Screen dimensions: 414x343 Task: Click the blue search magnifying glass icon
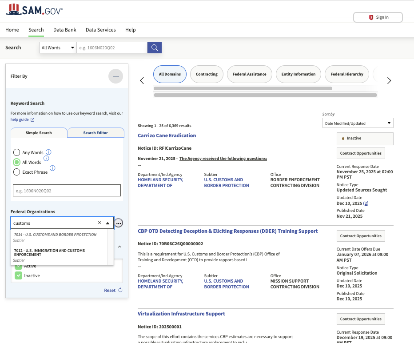pyautogui.click(x=154, y=47)
